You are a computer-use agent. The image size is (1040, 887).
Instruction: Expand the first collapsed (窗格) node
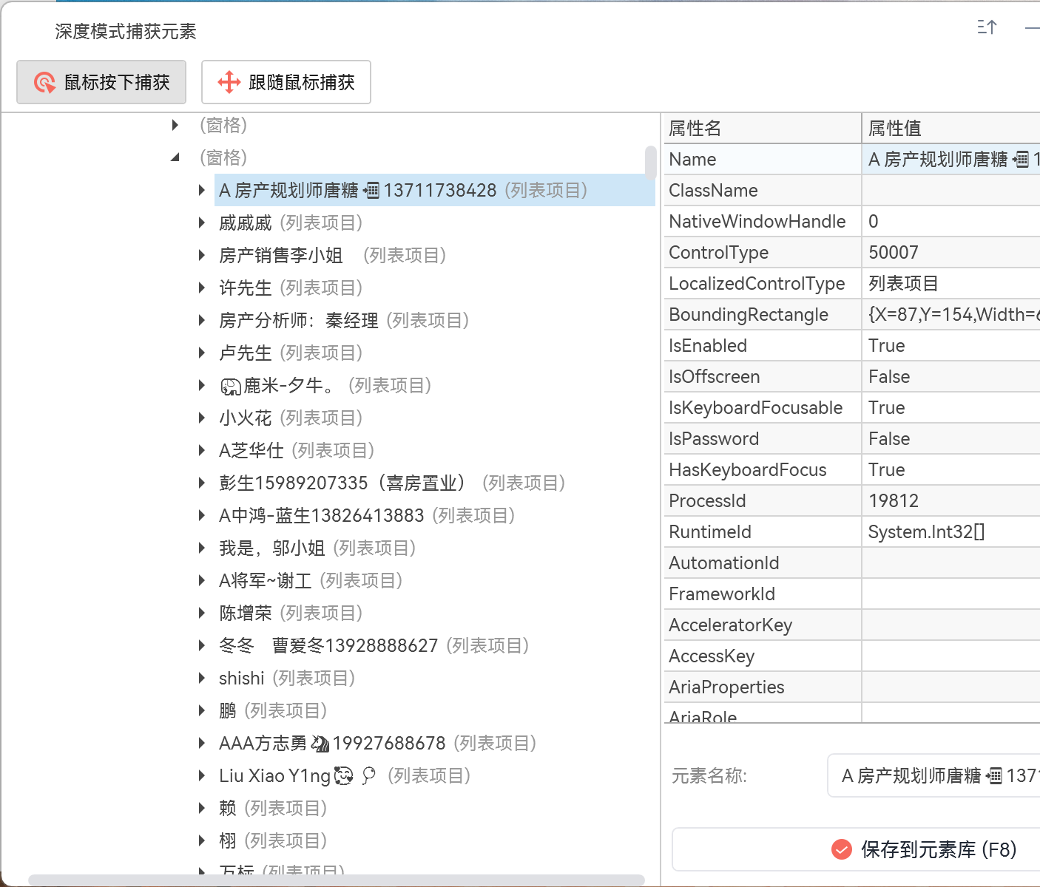[x=175, y=125]
